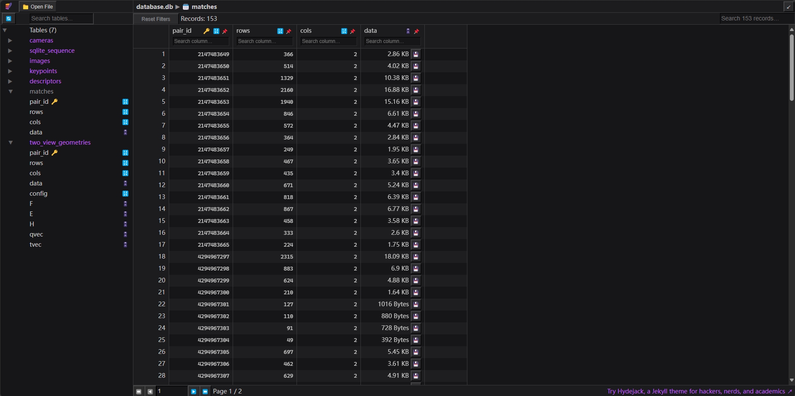The image size is (795, 396).
Task: Click the refresh tables icon
Action: pyautogui.click(x=9, y=19)
